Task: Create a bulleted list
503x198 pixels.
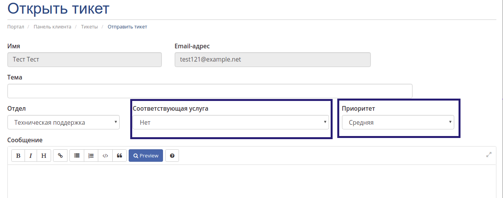Action: [x=77, y=156]
